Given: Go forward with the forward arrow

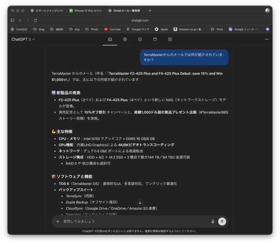Looking at the screenshot, I should (x=28, y=20).
